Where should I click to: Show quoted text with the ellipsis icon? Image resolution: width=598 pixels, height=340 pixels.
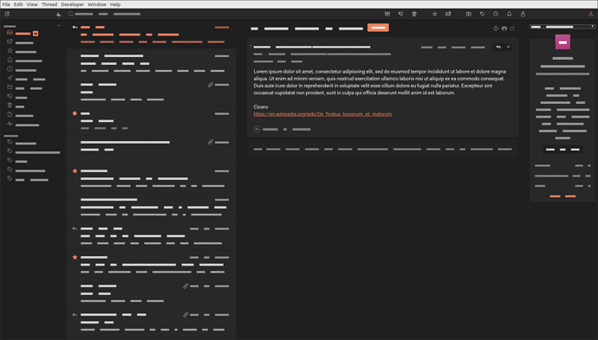257,130
